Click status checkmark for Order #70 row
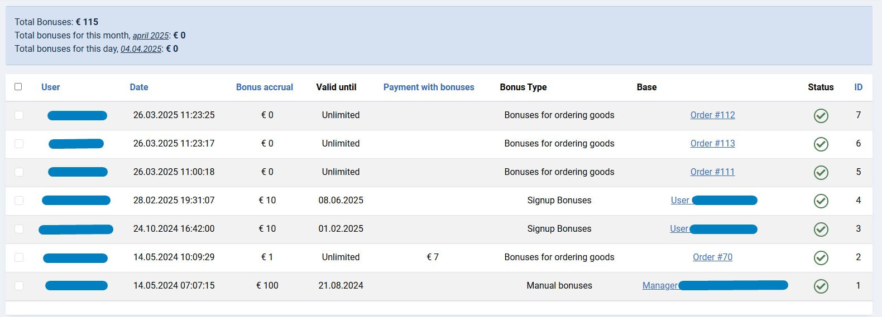Screen dimensions: 882x317 821,258
